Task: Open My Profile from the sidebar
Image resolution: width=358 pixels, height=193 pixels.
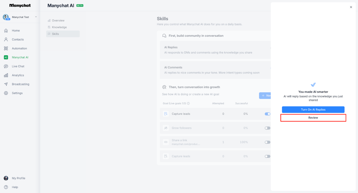Action: tap(18, 178)
